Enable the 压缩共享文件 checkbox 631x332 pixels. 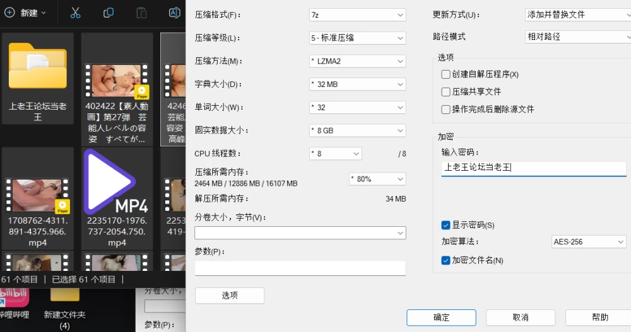coord(445,91)
